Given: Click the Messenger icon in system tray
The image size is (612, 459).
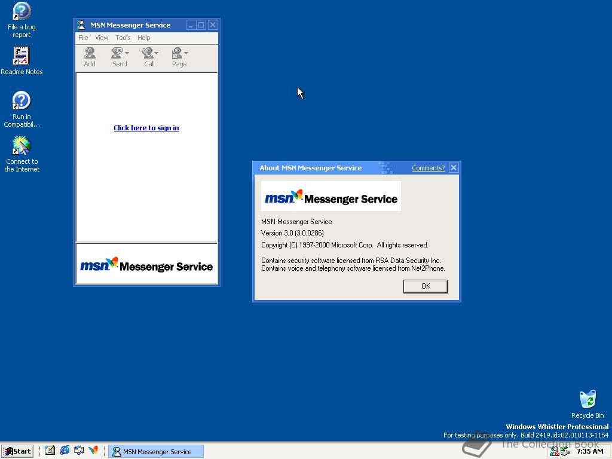Looking at the screenshot, I should [x=554, y=452].
